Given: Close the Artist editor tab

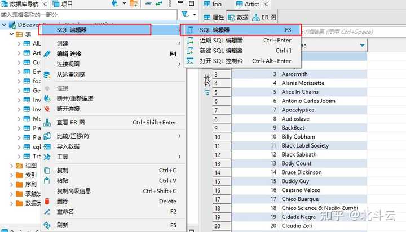Looking at the screenshot, I should (x=266, y=4).
